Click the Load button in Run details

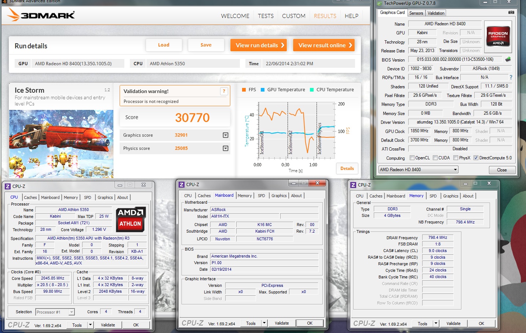tap(164, 45)
